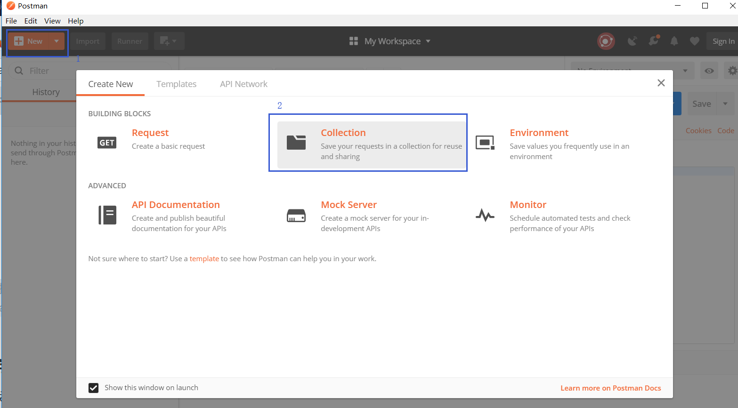The image size is (738, 408).
Task: Click 'Create a basic request' description
Action: (168, 146)
